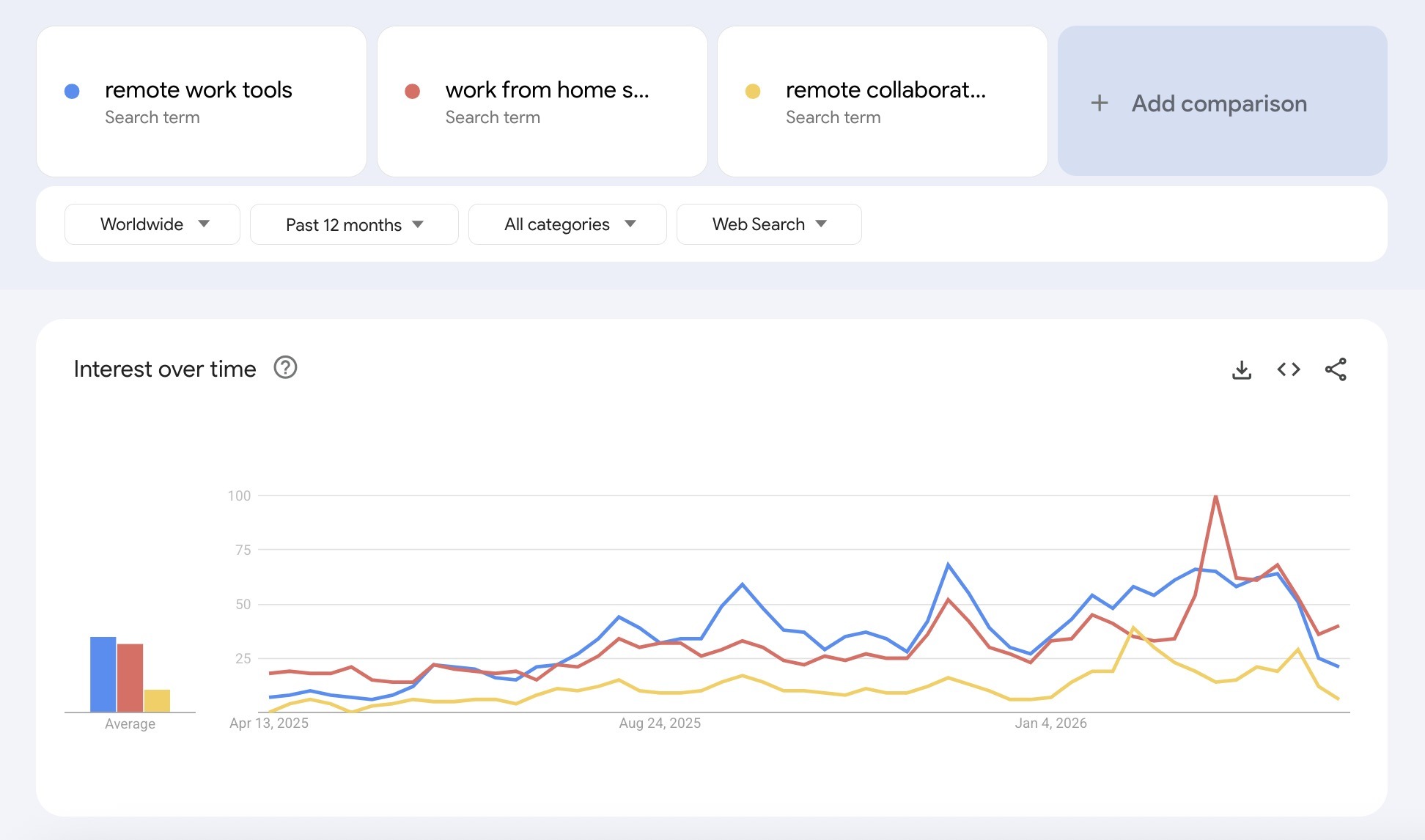
Task: Select the remote work tools search term card
Action: [x=201, y=101]
